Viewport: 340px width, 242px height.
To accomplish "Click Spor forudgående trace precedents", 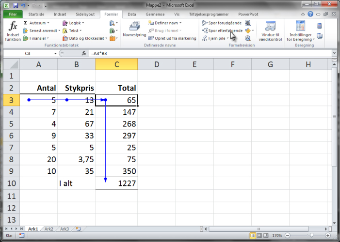I will [x=222, y=23].
